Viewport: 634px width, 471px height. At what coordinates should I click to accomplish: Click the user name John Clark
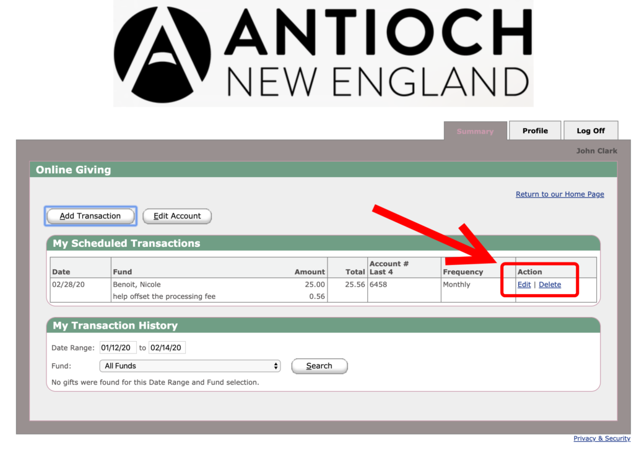tap(596, 151)
